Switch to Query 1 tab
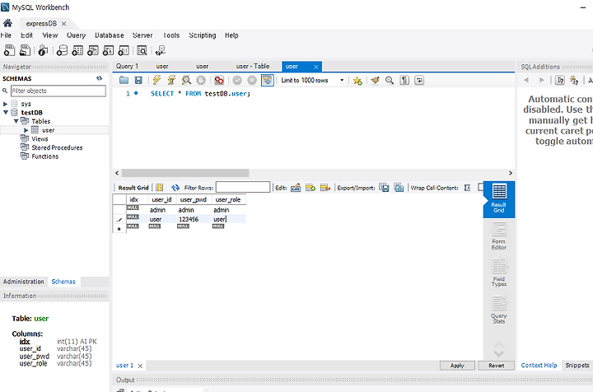Screen dimensions: 593x392 (127, 66)
